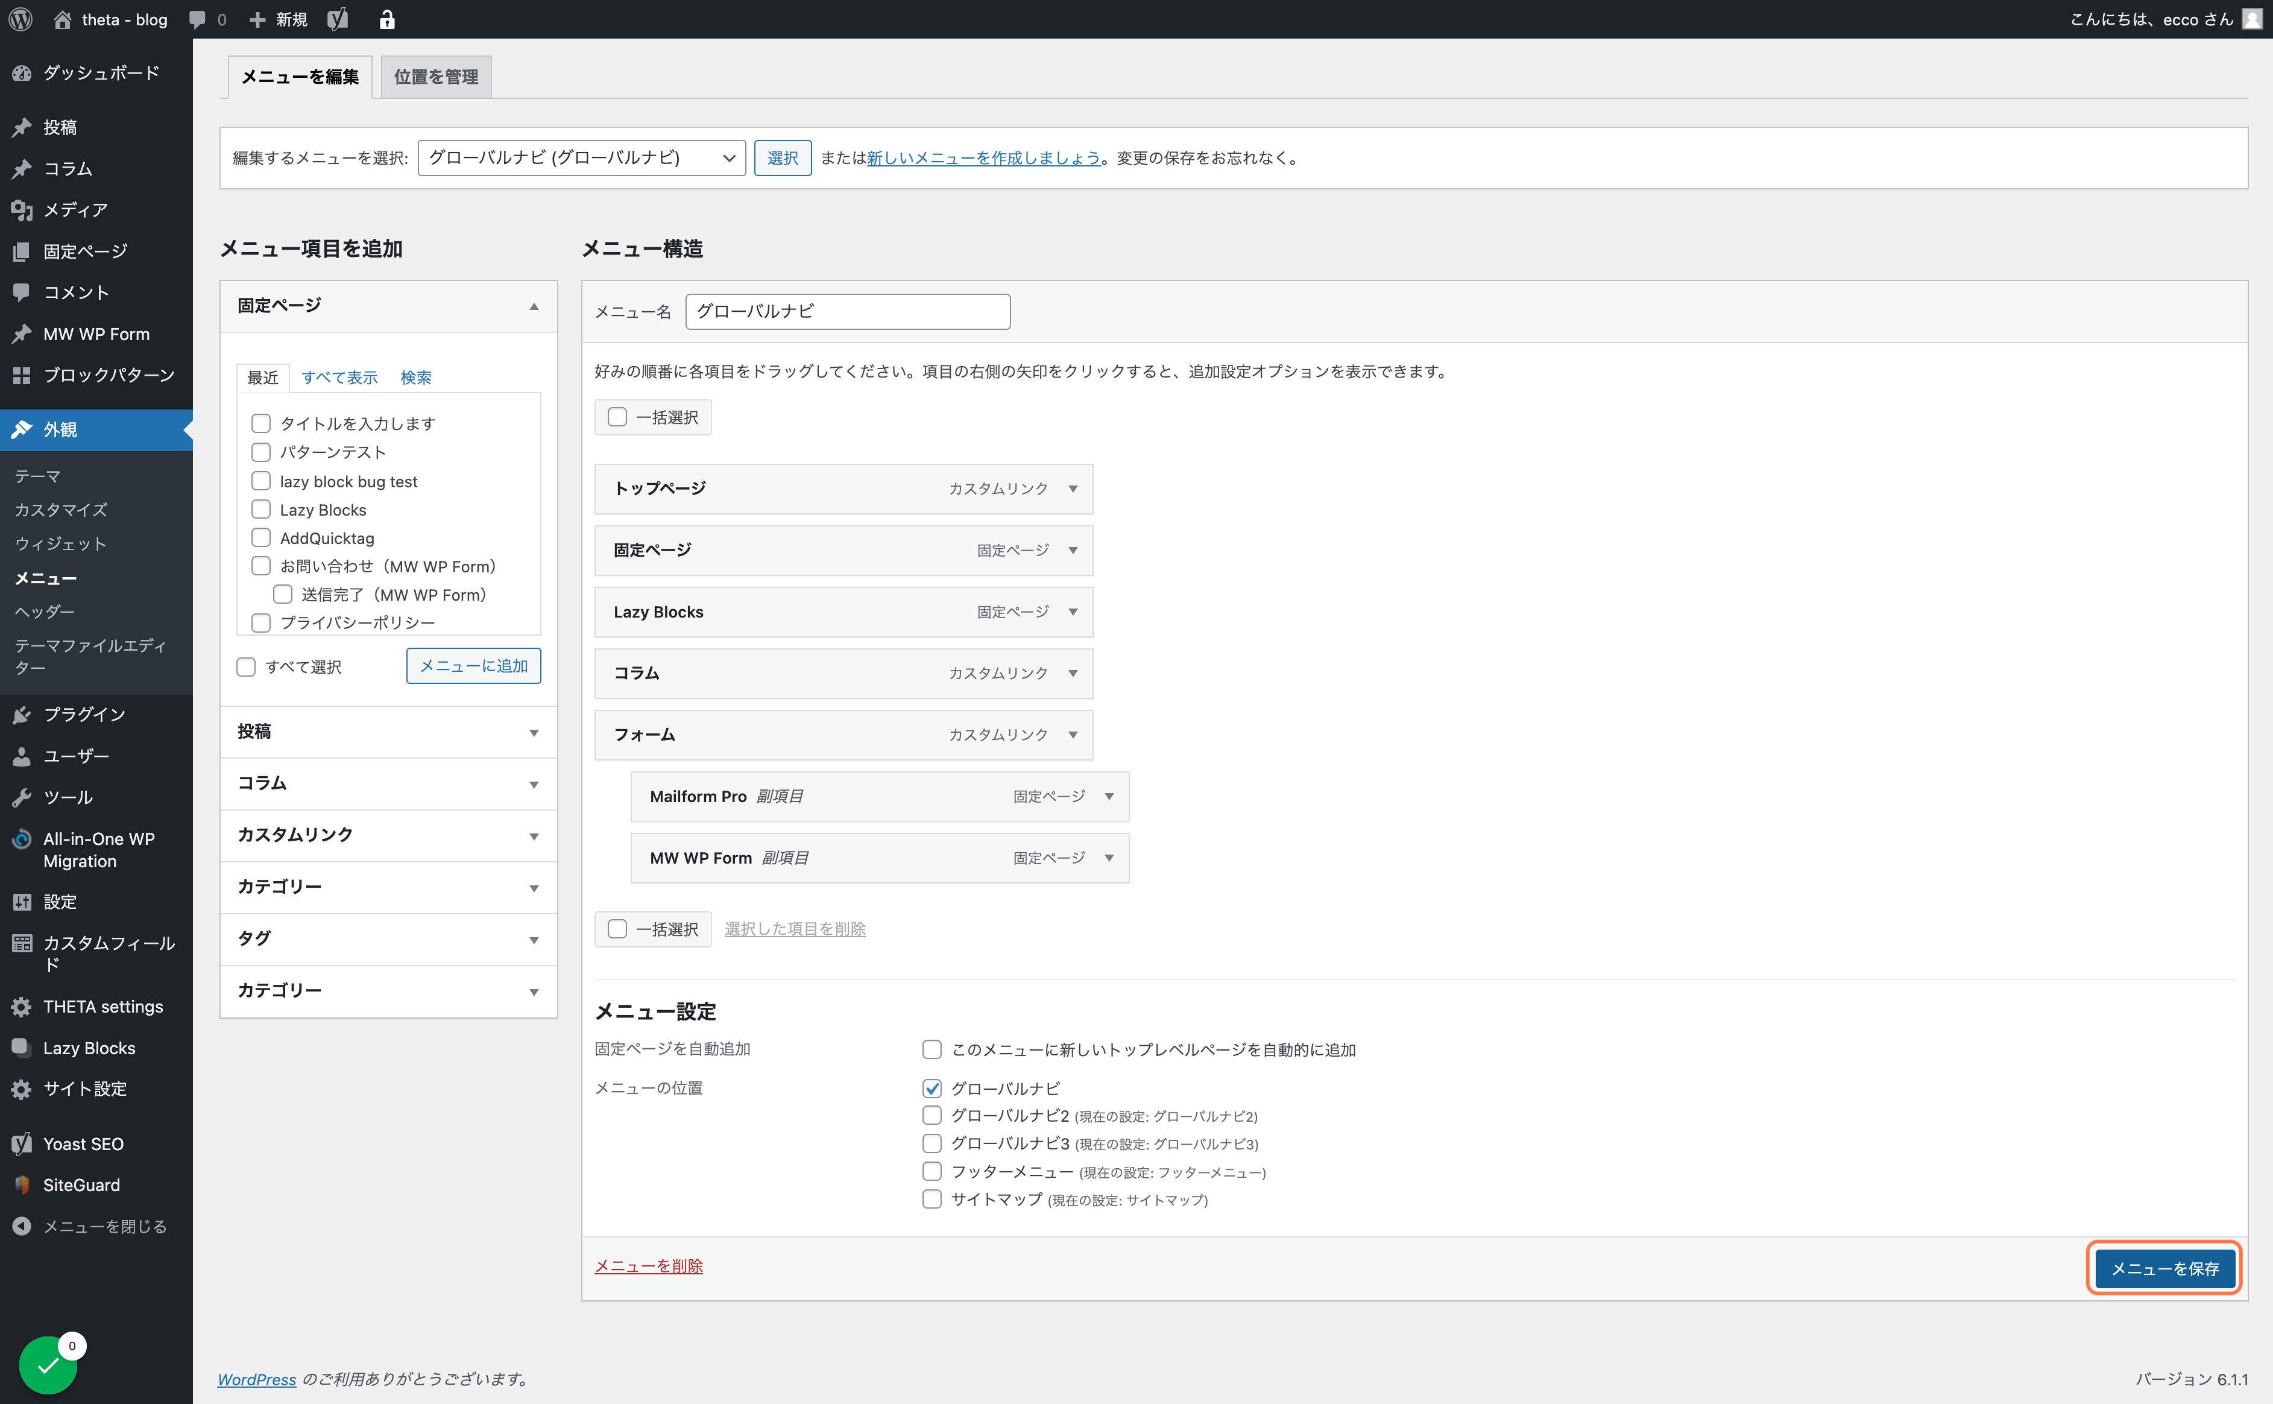This screenshot has height=1404, width=2273.
Task: Click green Yoast checkmark badge
Action: point(48,1365)
